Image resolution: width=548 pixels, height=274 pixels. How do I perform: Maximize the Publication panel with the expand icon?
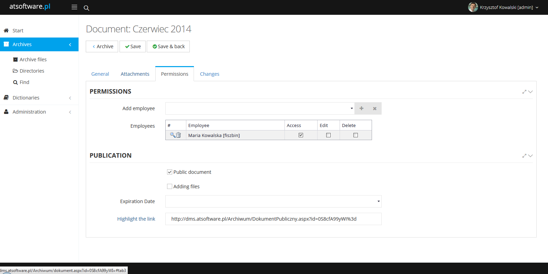(524, 156)
